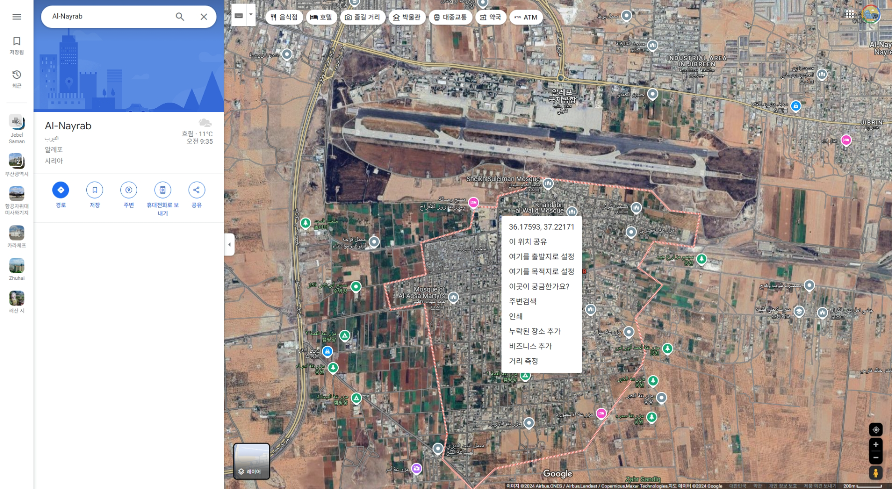Expand the input tools dropdown arrow
The width and height of the screenshot is (892, 489).
251,15
